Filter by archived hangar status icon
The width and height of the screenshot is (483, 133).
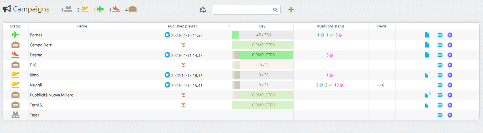132,9
